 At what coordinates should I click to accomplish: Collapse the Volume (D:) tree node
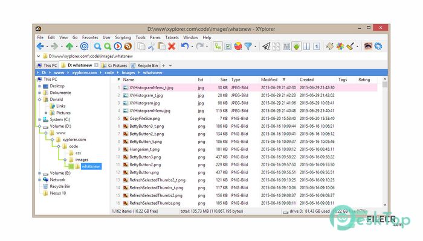[x=39, y=126]
